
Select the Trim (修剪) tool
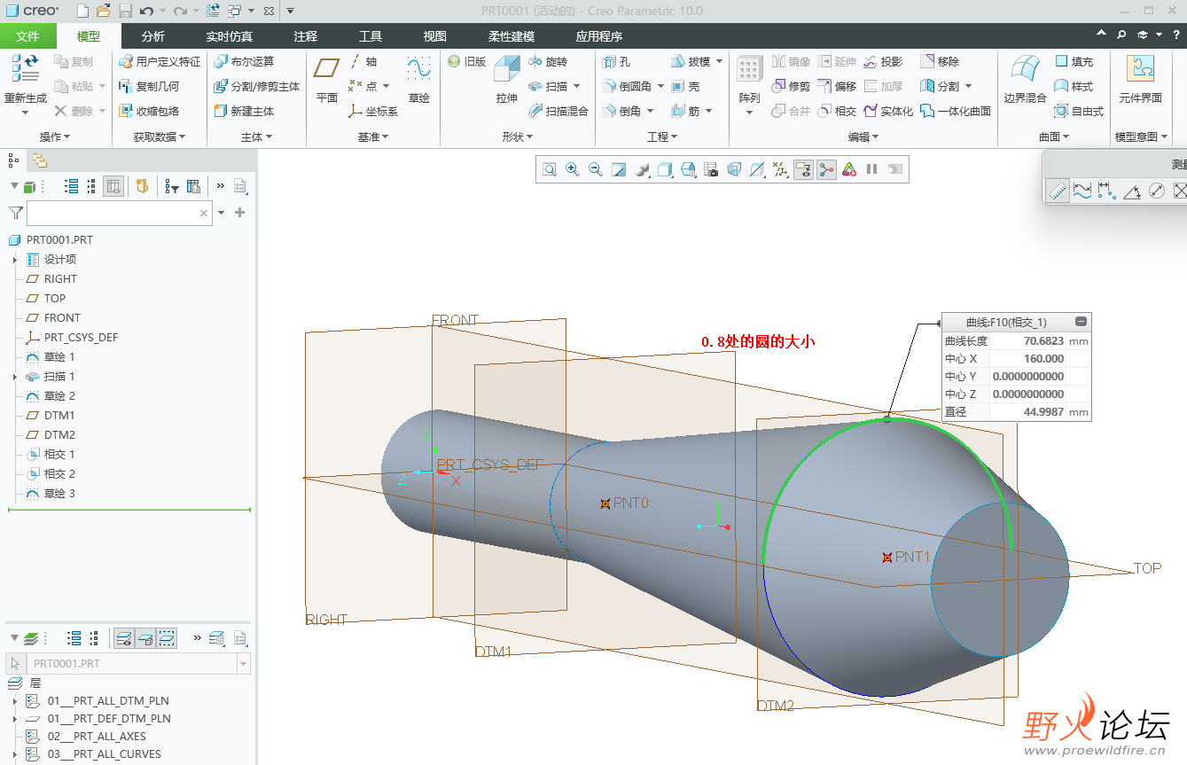791,86
